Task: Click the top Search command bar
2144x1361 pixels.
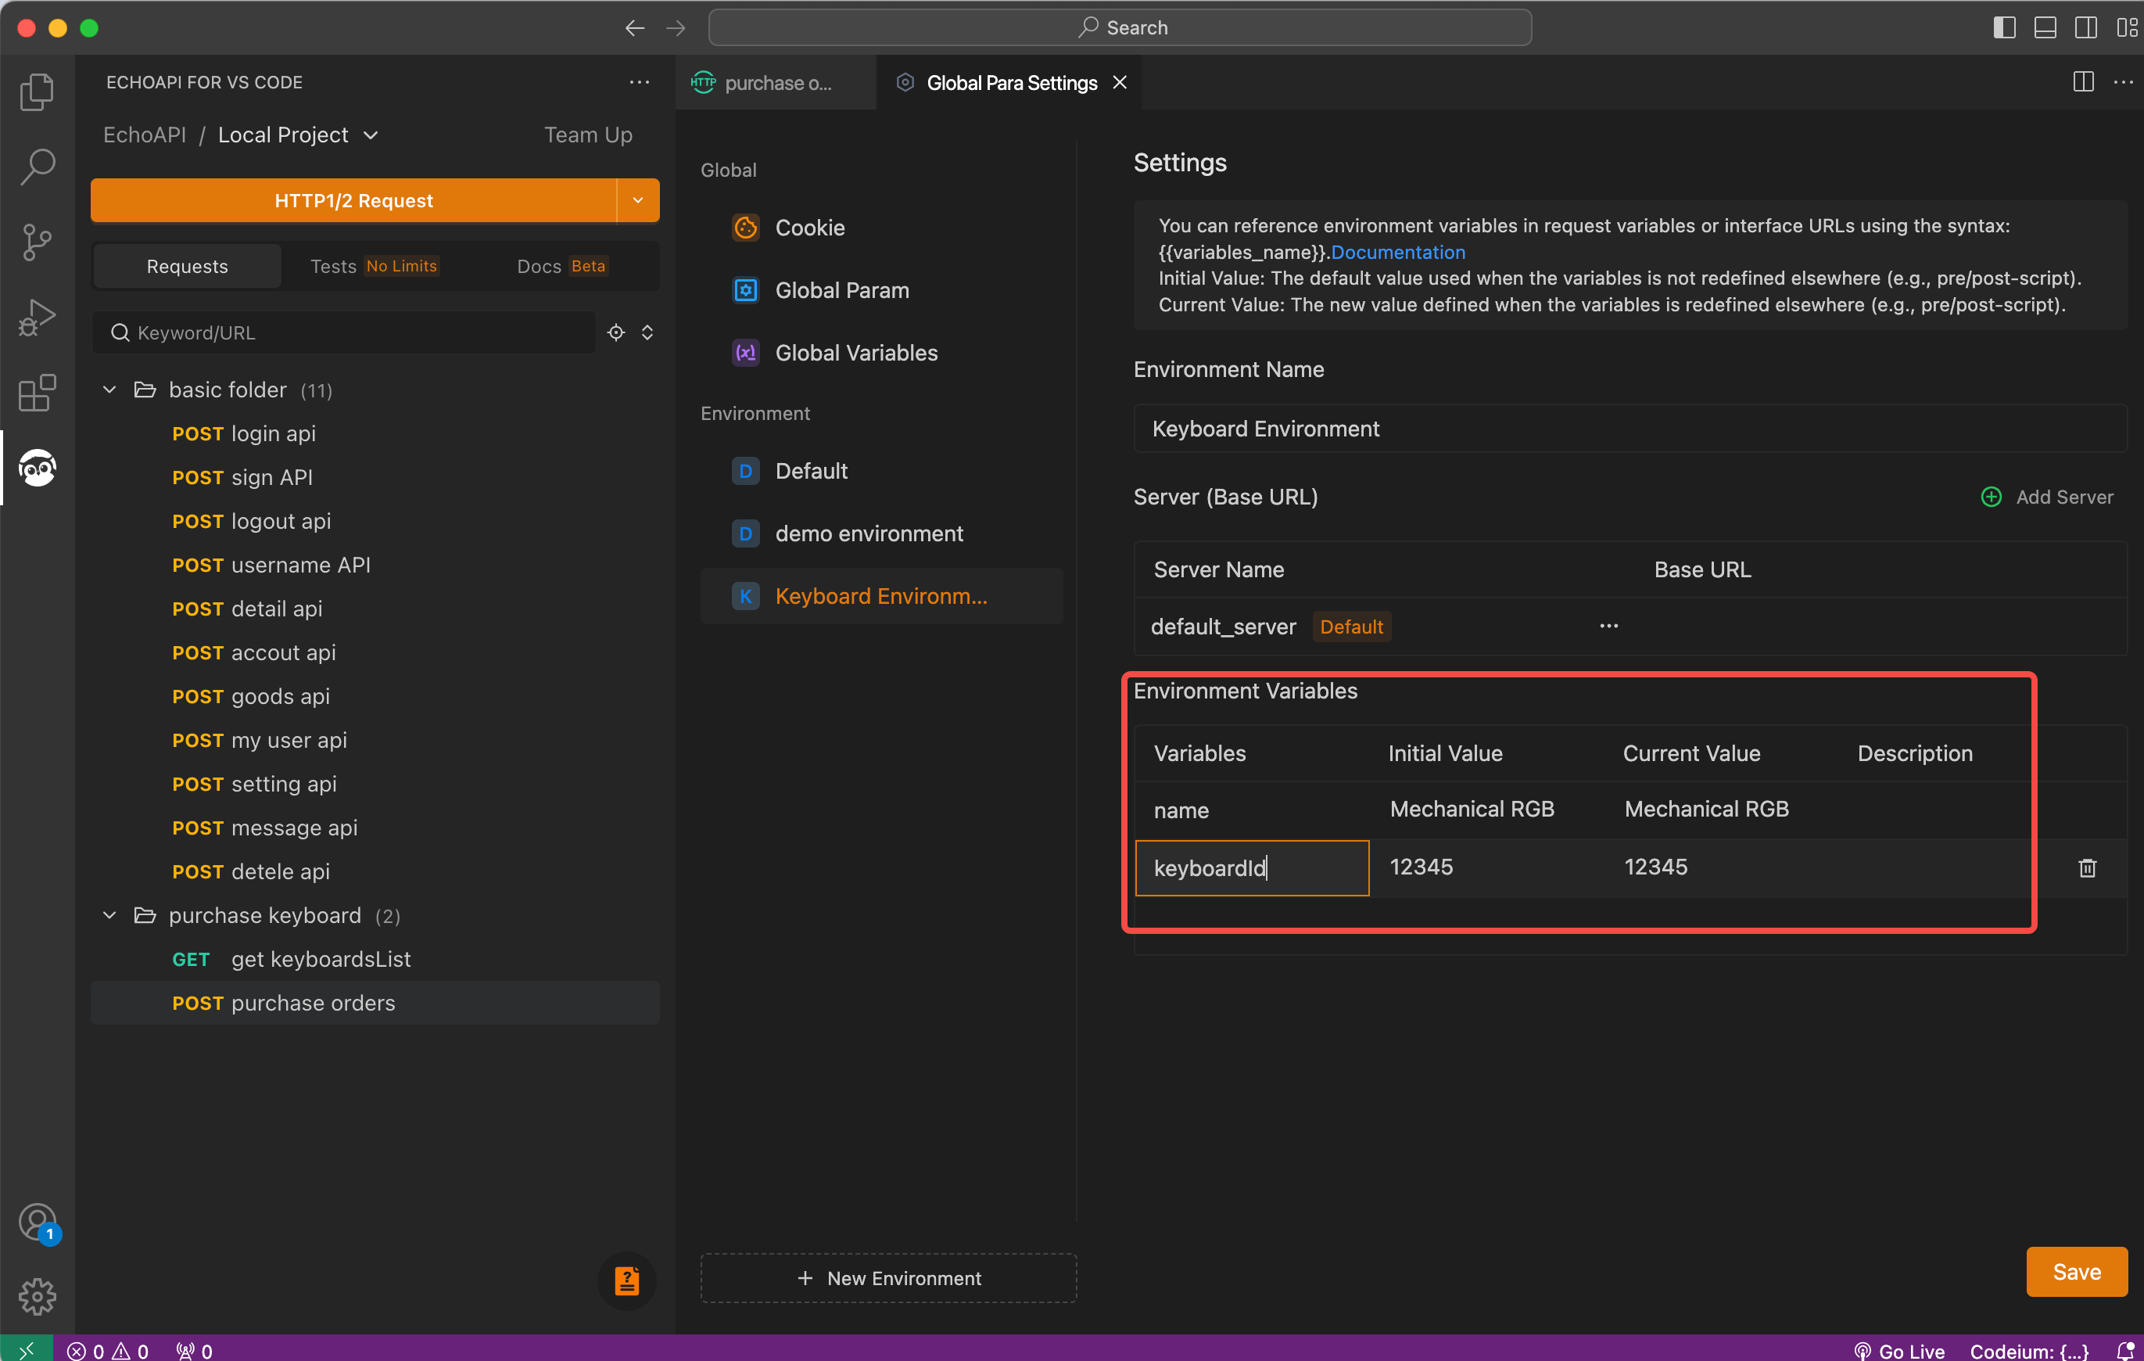Action: 1120,27
